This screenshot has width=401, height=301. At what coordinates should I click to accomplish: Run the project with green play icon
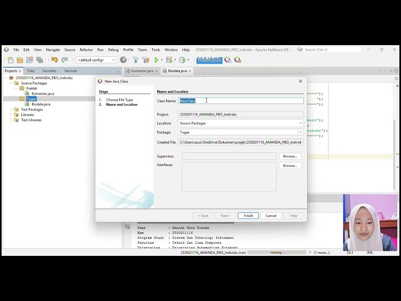coord(156,60)
